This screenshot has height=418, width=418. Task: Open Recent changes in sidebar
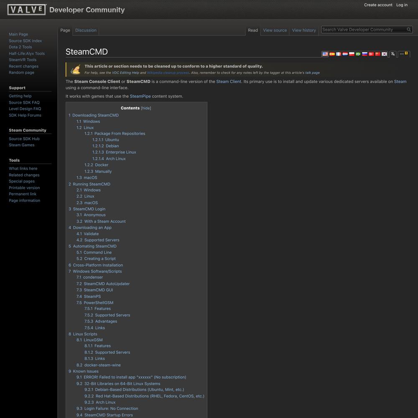(23, 66)
